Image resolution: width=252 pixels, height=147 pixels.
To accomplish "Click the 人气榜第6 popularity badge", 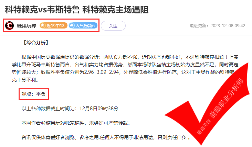I will [x=83, y=25].
